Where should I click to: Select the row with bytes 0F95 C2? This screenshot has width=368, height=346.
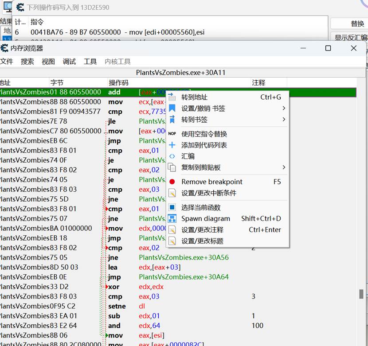178,306
